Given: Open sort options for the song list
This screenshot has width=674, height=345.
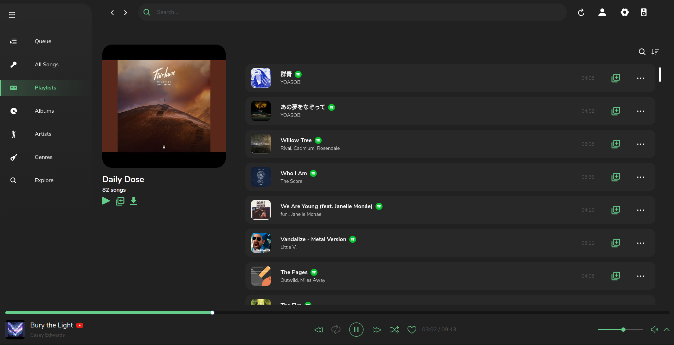Looking at the screenshot, I should coord(655,52).
